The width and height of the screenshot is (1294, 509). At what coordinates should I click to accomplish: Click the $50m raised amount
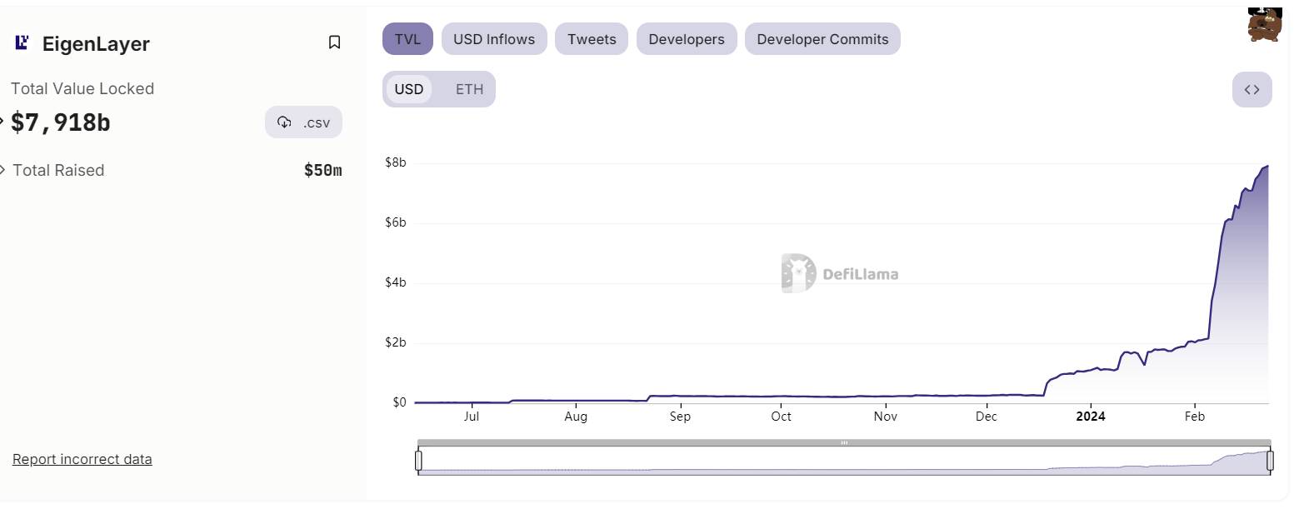(323, 171)
